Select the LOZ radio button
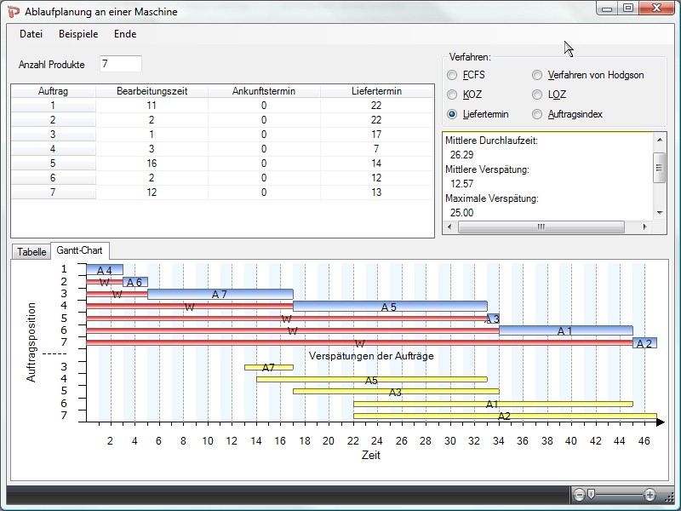This screenshot has height=511, width=681. pos(537,95)
